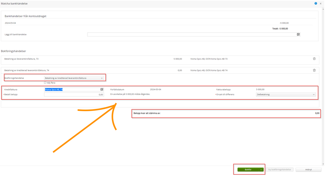Delete the Betalning av leverantörsfaktura, 73 row
The width and height of the screenshot is (326, 180).
click(314, 59)
